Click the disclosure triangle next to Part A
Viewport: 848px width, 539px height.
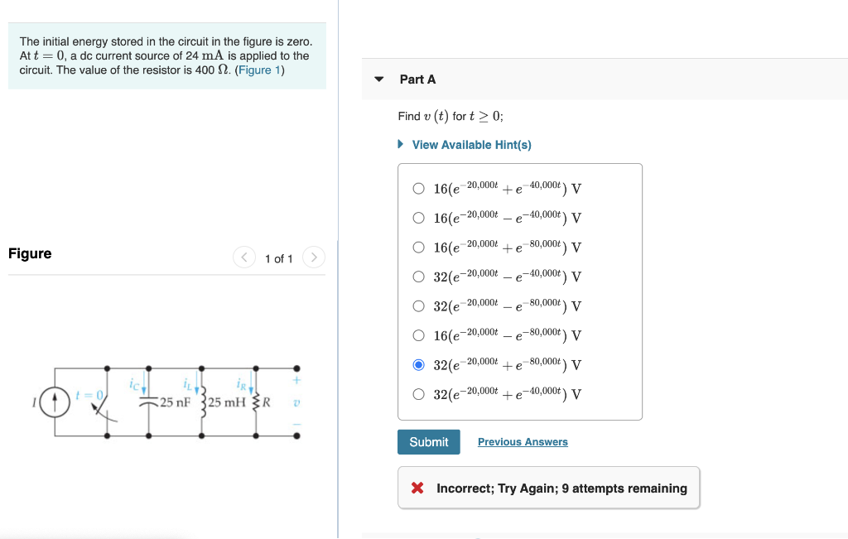click(x=378, y=79)
